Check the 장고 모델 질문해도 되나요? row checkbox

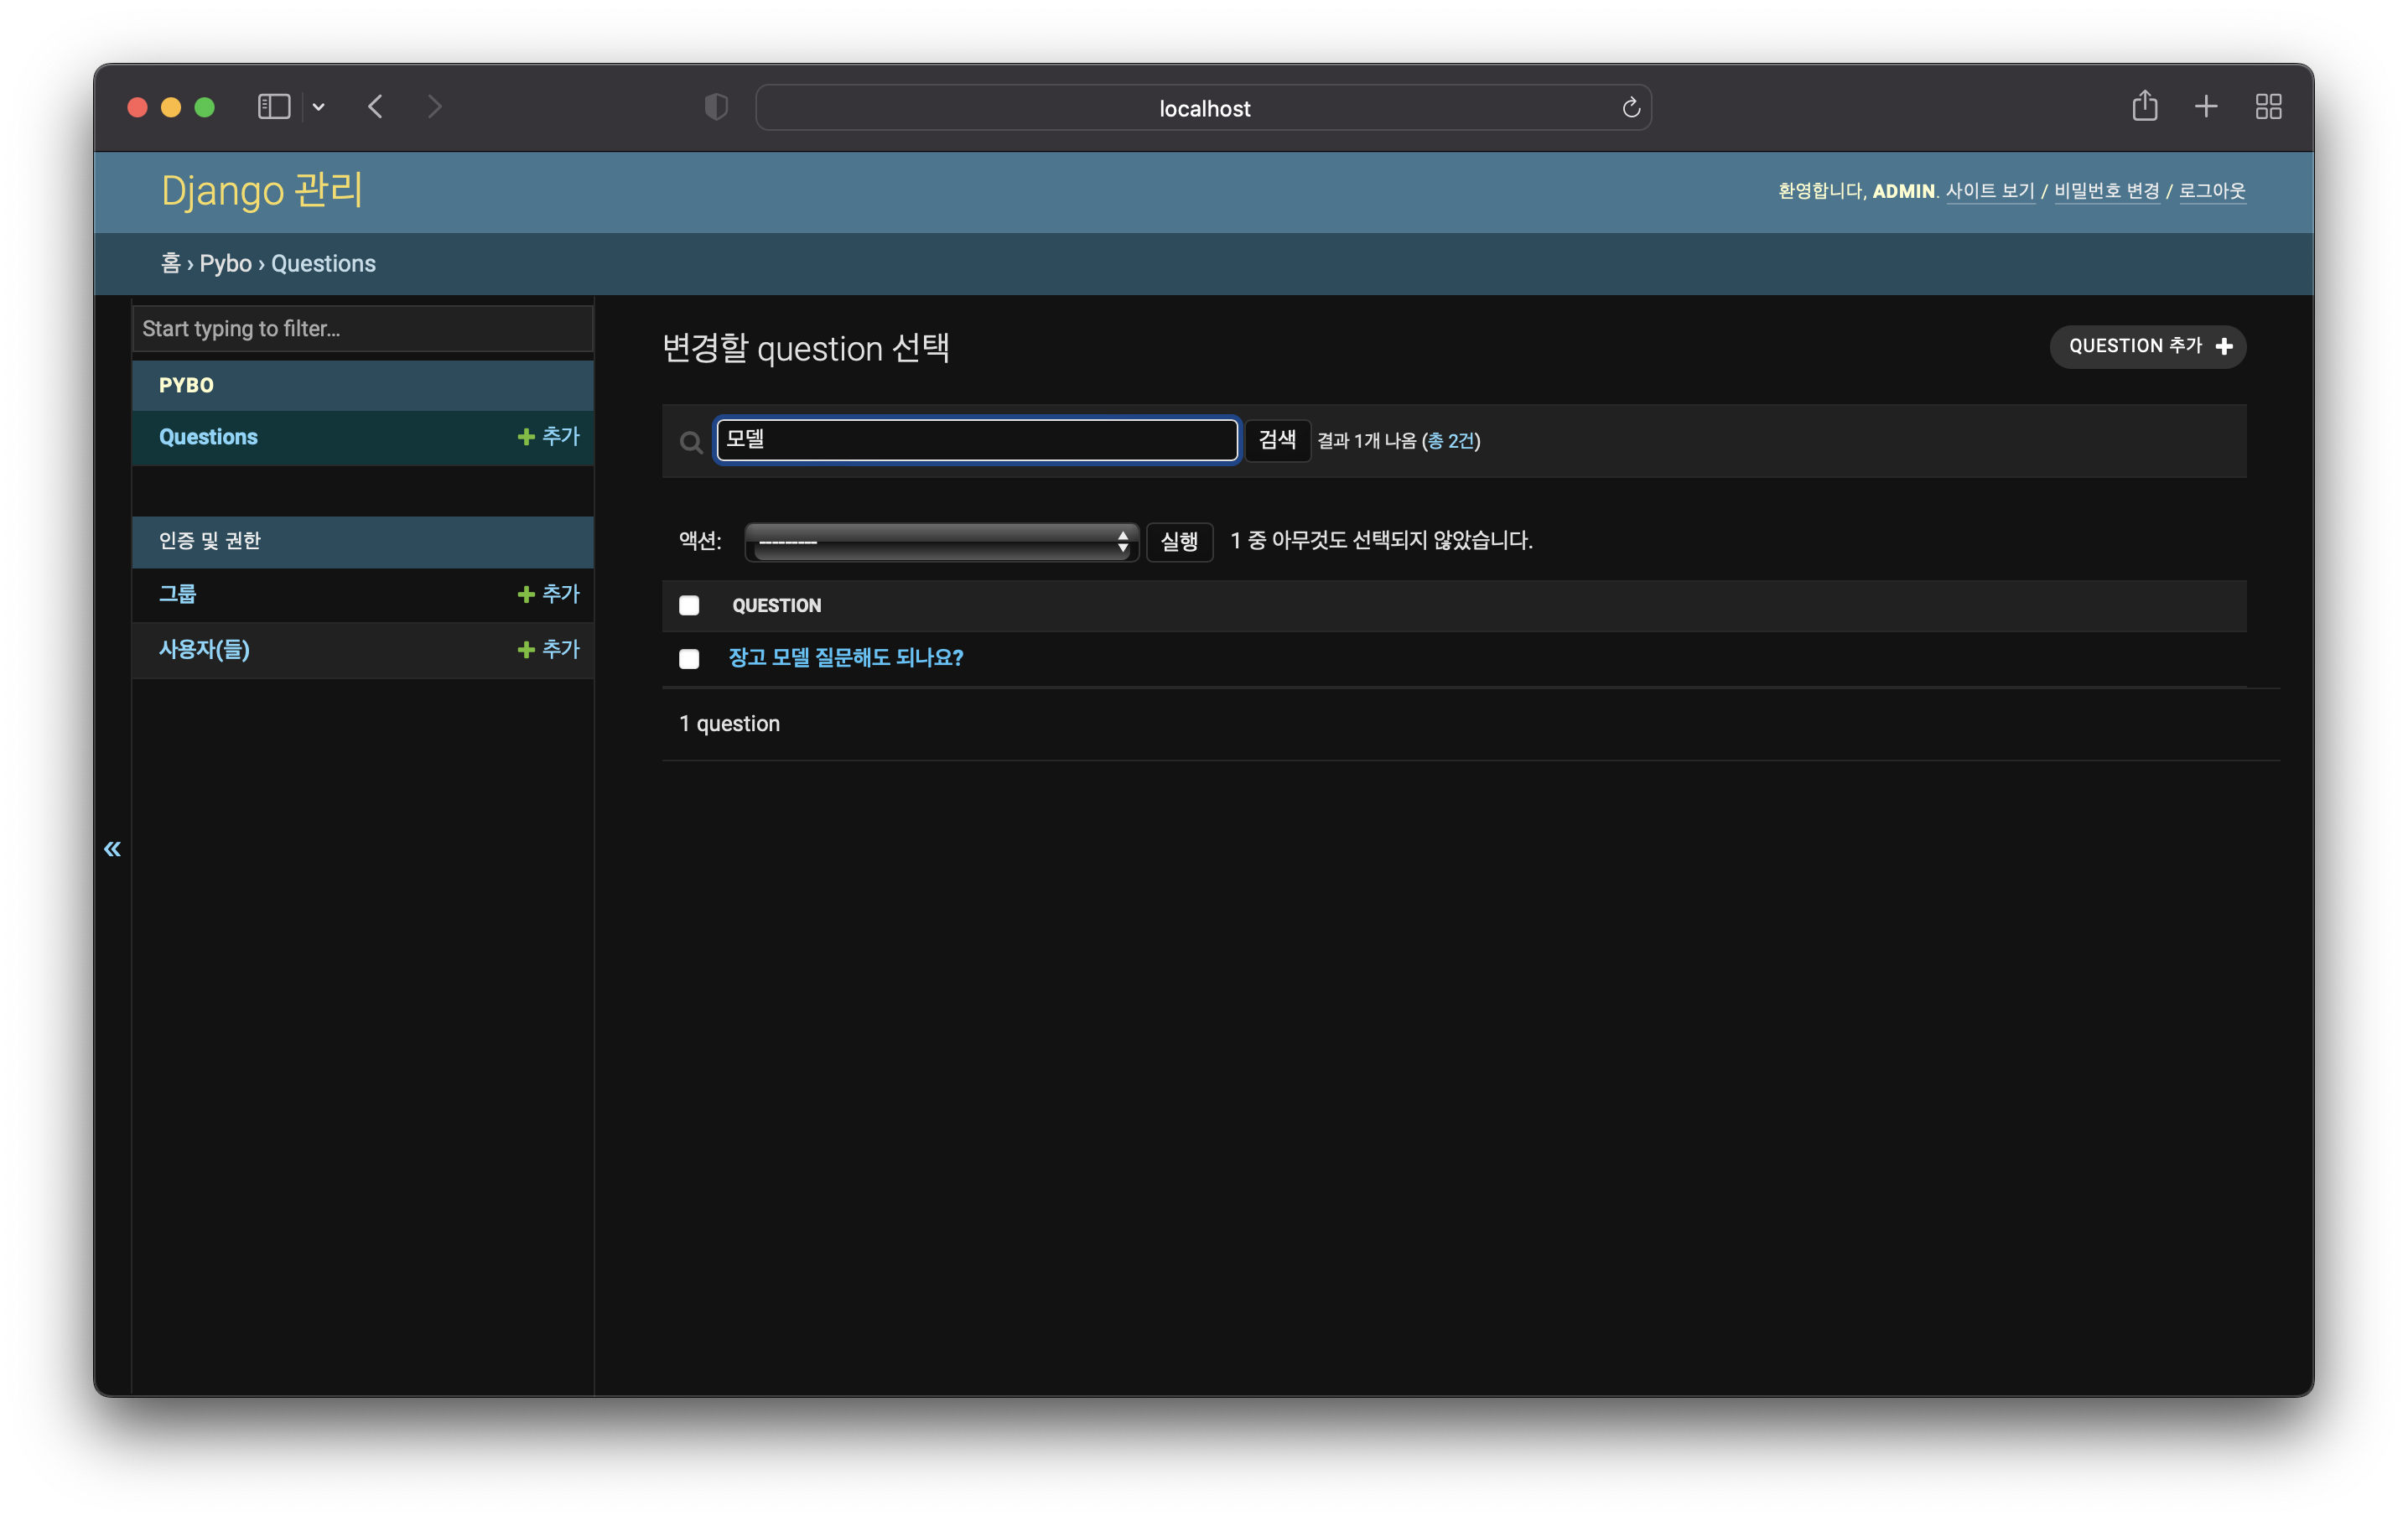tap(689, 658)
